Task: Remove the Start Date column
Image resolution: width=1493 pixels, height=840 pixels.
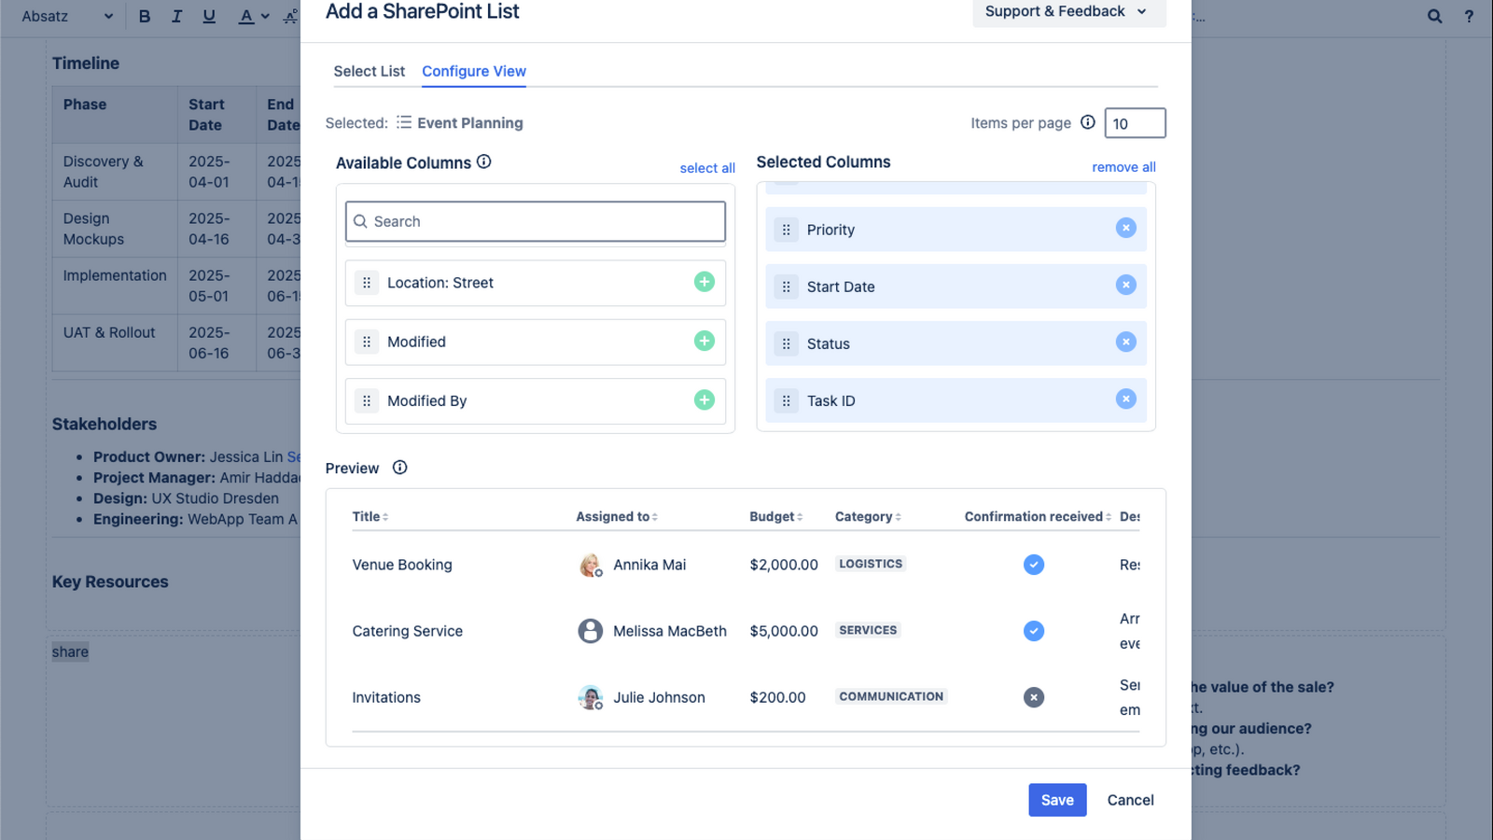Action: [x=1126, y=285]
